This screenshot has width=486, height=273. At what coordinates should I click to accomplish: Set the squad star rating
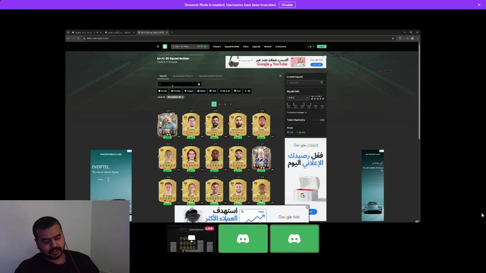317,99
